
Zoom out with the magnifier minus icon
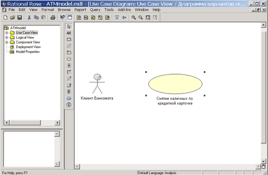tap(141, 18)
